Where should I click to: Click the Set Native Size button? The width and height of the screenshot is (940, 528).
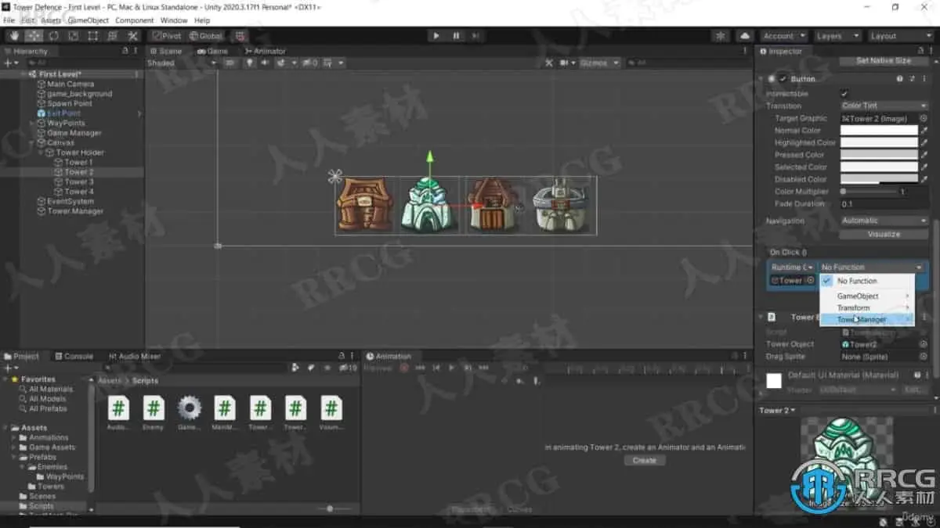tap(884, 60)
